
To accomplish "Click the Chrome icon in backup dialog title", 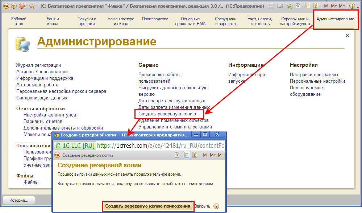I will coord(56,135).
